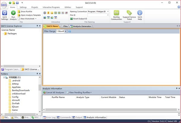Open the quick access toolbar customize arrow
Screen dimensions: 181x123
[22, 3]
